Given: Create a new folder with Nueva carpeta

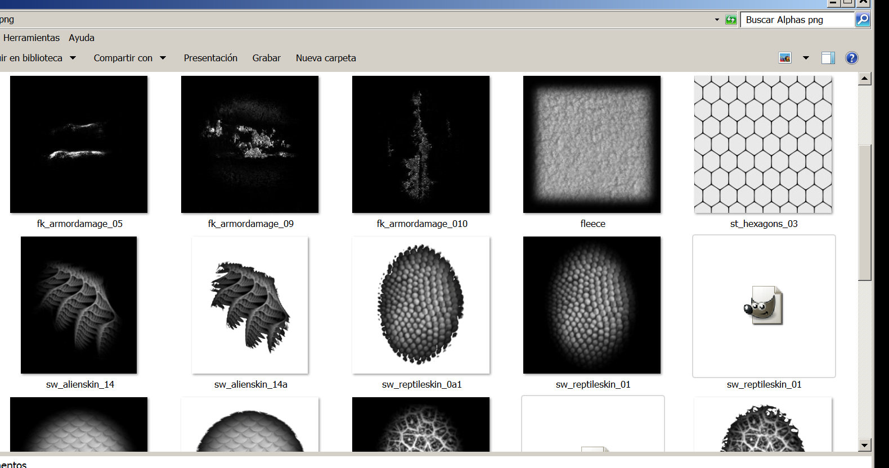Looking at the screenshot, I should [326, 58].
